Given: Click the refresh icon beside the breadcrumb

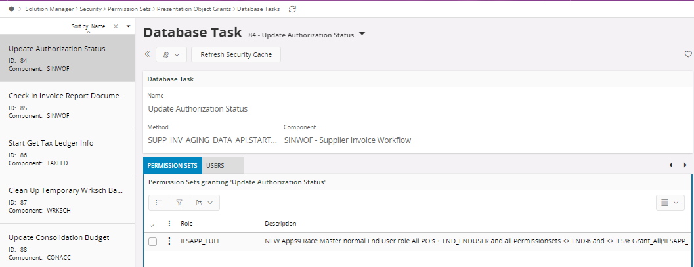Looking at the screenshot, I should tap(292, 9).
